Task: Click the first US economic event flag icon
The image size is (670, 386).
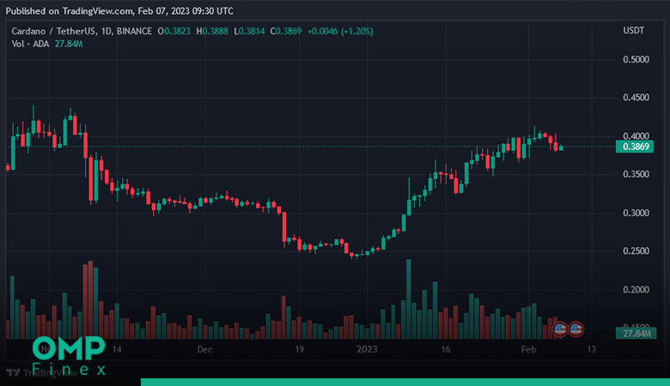Action: click(x=560, y=329)
